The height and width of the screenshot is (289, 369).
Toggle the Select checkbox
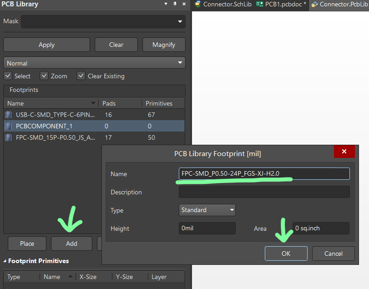point(8,76)
